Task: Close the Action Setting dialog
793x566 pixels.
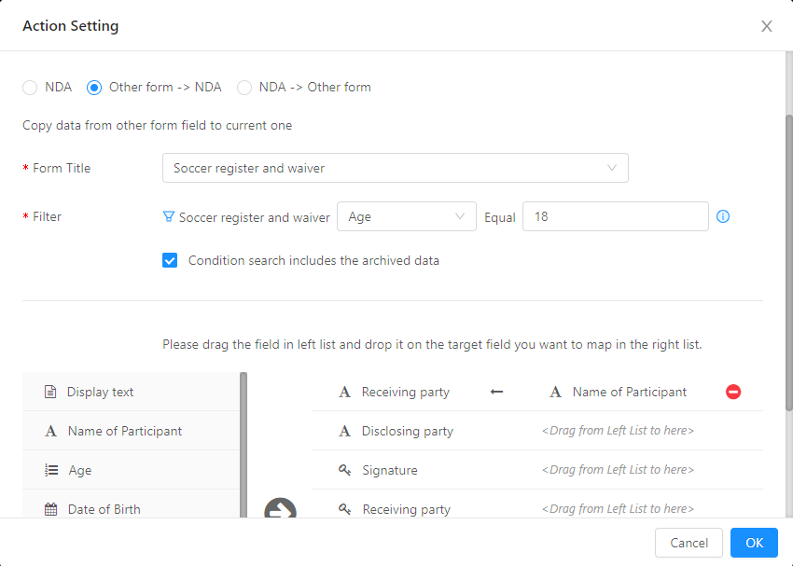Action: coord(766,26)
